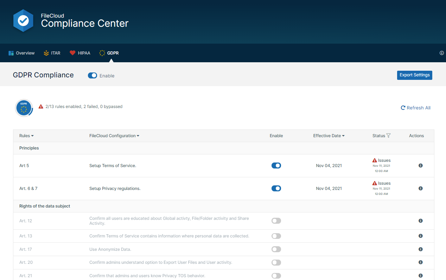
Task: Click 'Confirm admins understand option to Export' text
Action: click(161, 262)
